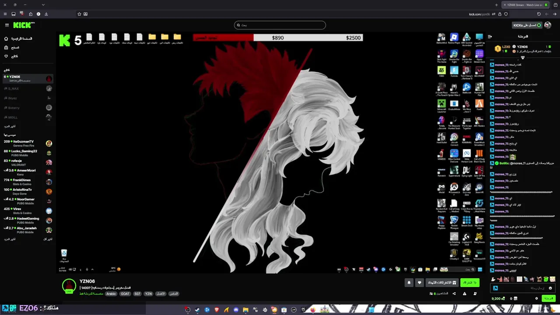Click the browser reload button
Screen dimensions: 560x315
[539, 14]
